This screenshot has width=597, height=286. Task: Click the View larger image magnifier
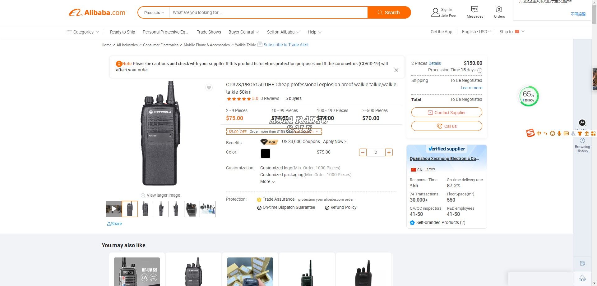[x=143, y=195]
